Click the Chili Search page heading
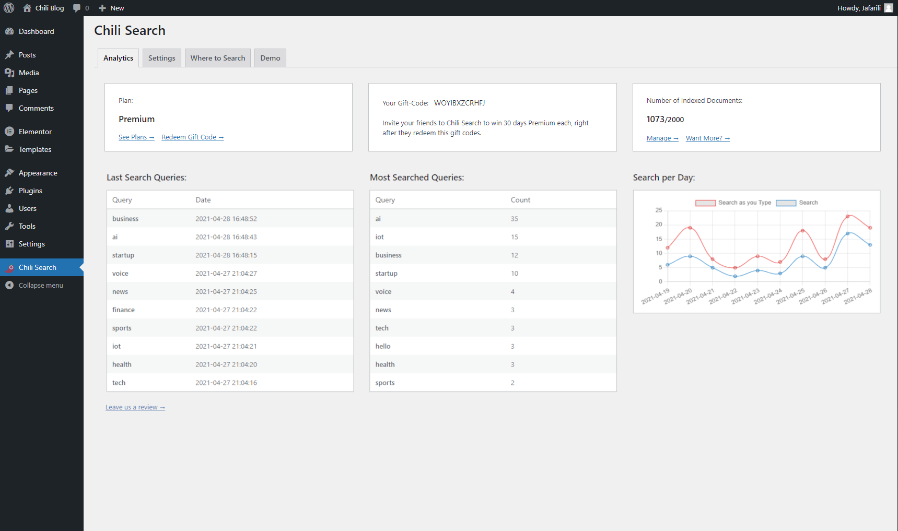This screenshot has height=531, width=898. (130, 31)
